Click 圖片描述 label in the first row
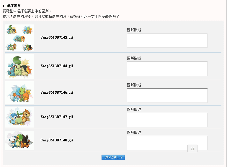The height and width of the screenshot is (167, 227). 134,30
